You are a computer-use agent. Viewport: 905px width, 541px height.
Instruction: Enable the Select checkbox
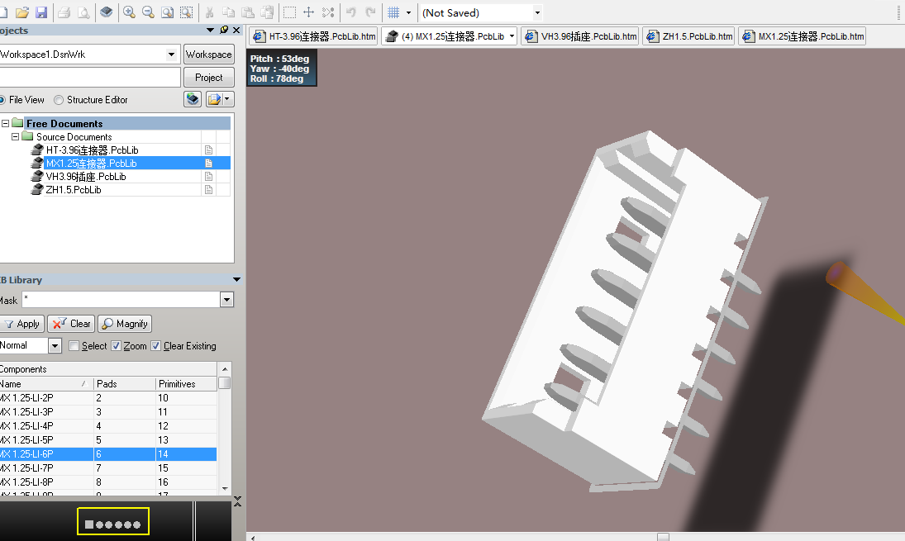(x=74, y=345)
